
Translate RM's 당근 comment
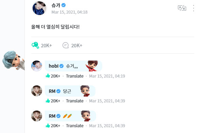pyautogui.click(x=75, y=101)
